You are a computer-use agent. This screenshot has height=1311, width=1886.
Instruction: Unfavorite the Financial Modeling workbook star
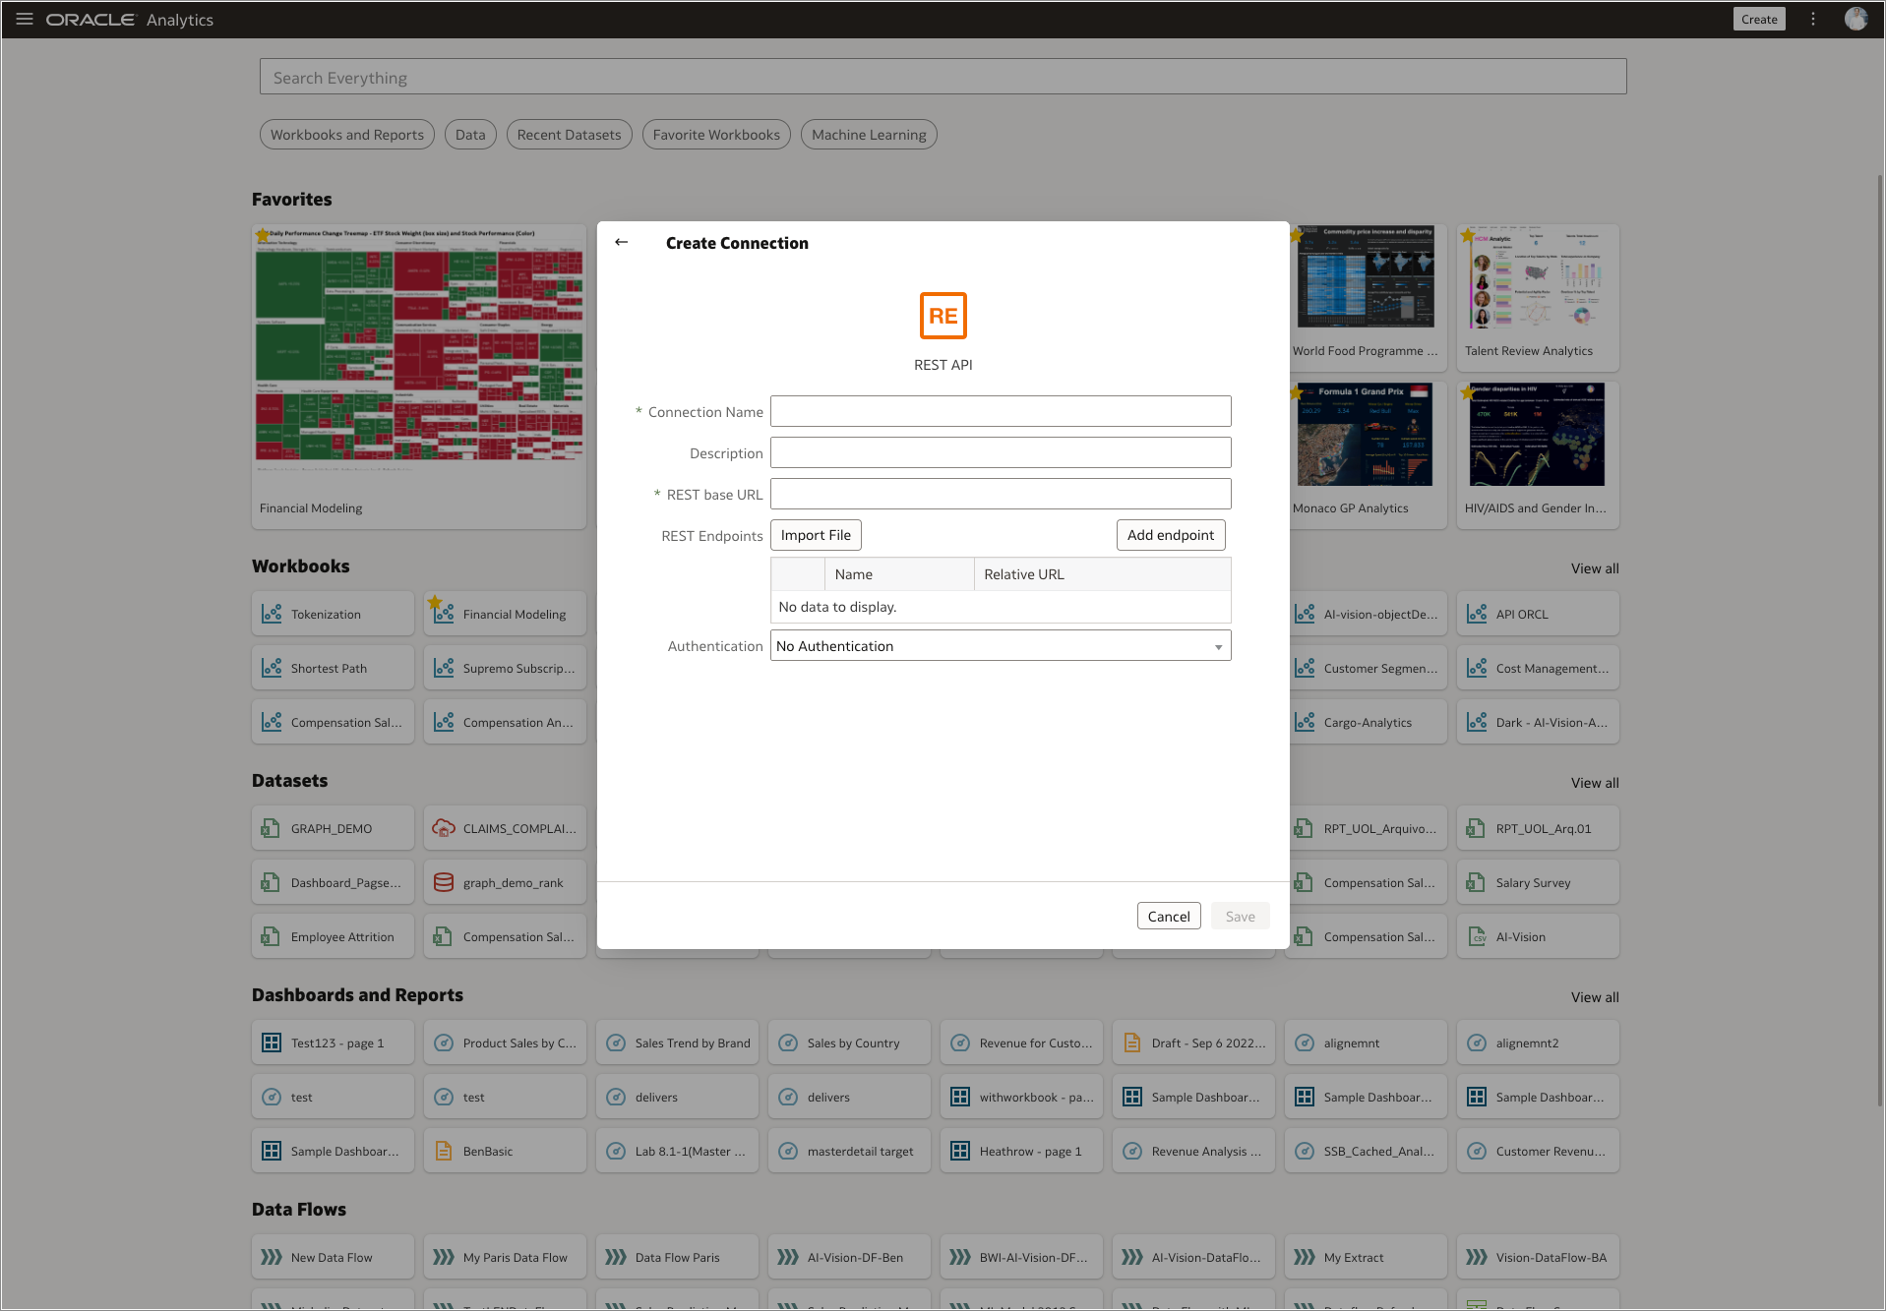[x=436, y=600]
